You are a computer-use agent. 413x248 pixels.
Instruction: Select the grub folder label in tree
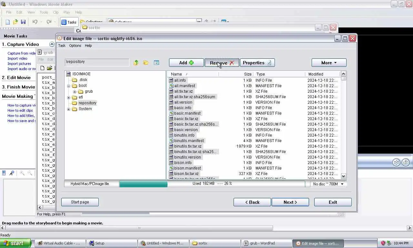click(x=89, y=91)
